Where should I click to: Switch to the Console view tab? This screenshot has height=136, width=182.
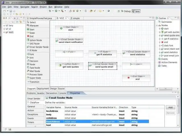62,93
